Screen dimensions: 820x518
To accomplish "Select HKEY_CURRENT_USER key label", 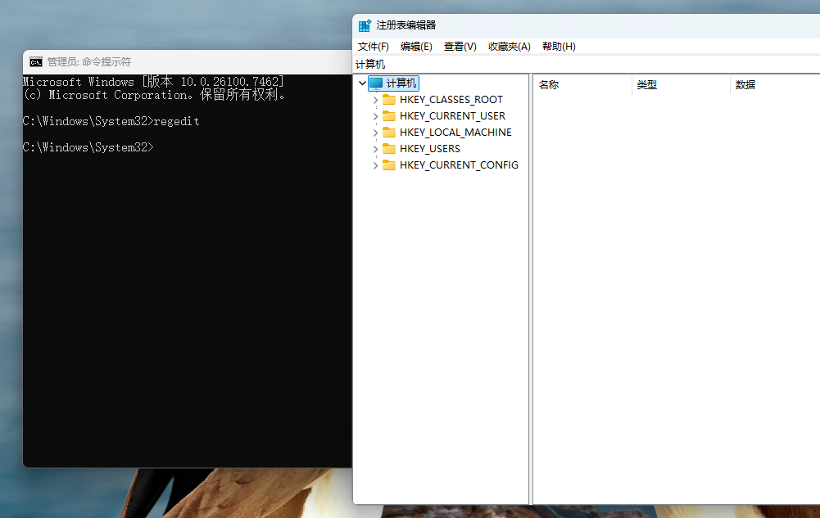I will tap(453, 116).
